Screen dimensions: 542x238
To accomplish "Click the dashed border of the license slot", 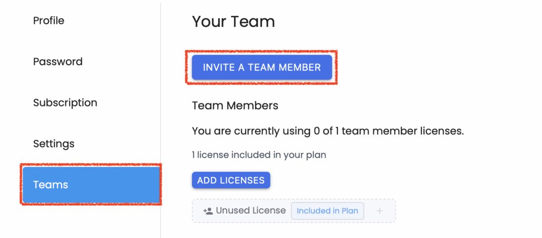I will tap(294, 199).
